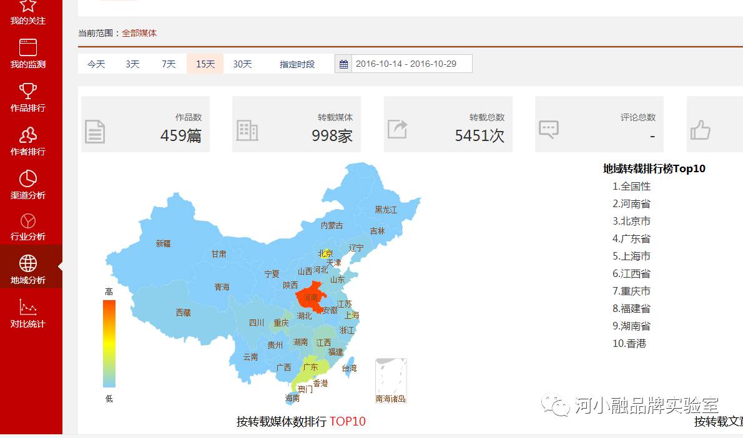Select the 30天 time filter
The width and height of the screenshot is (743, 438).
coord(242,64)
